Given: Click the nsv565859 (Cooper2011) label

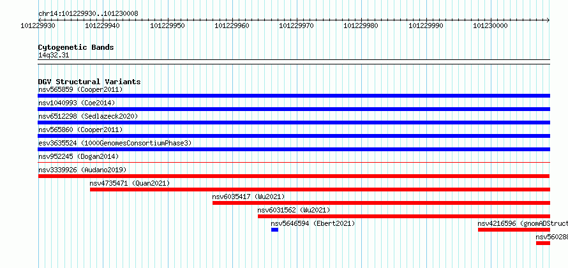Looking at the screenshot, I should click(x=80, y=89).
